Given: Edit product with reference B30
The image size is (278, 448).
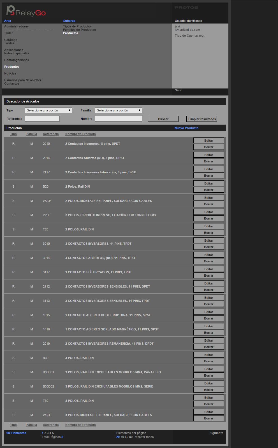Looking at the screenshot, I should [208, 355].
